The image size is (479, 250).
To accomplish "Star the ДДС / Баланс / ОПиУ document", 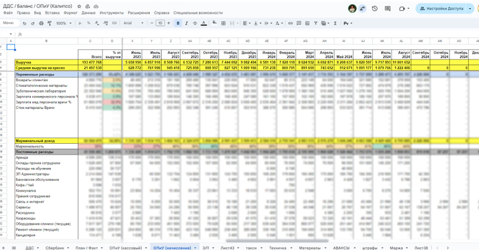I will click(x=79, y=6).
